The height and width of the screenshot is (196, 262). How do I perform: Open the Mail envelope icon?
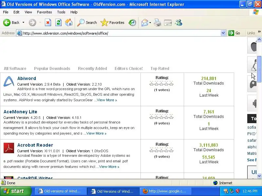pyautogui.click(x=144, y=23)
